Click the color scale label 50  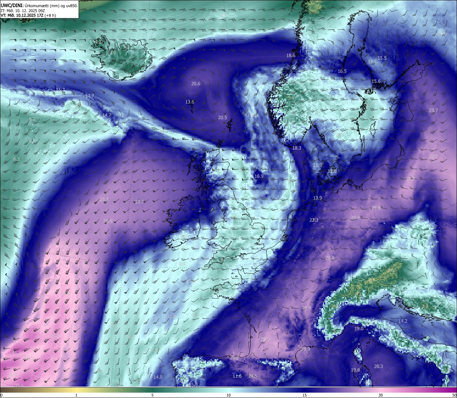pyautogui.click(x=454, y=395)
